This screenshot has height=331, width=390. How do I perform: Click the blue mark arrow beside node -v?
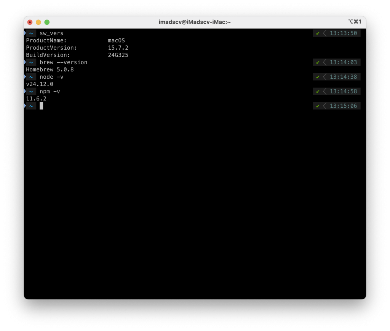[25, 77]
